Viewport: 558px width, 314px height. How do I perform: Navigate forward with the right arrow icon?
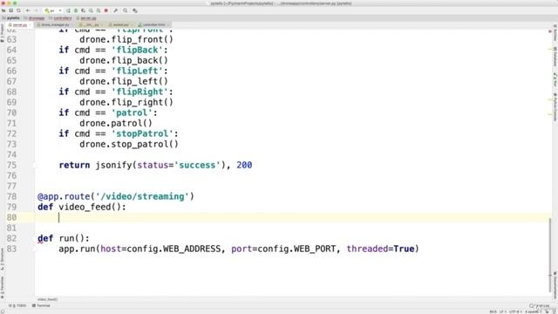coord(36,10)
